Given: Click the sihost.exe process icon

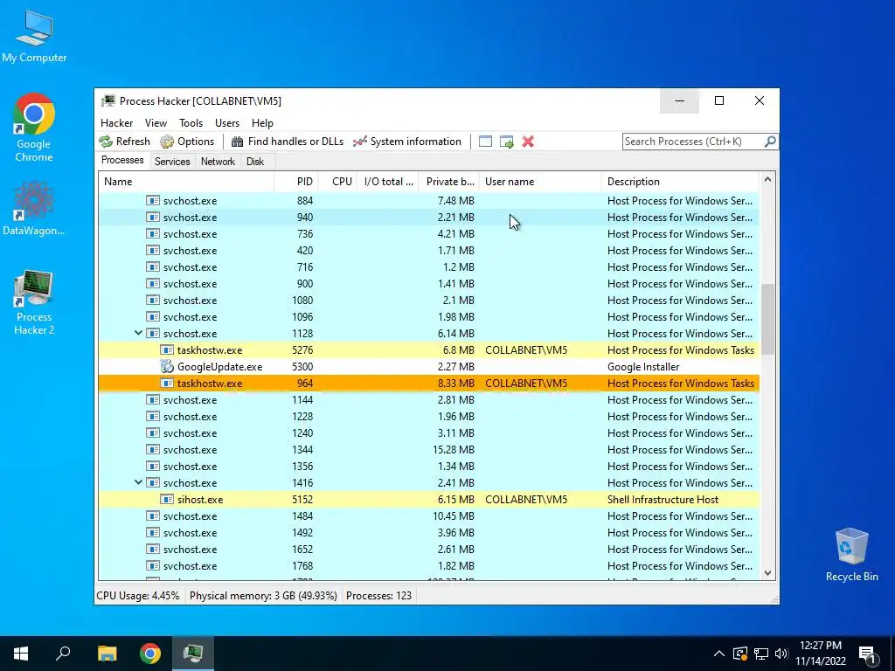Looking at the screenshot, I should point(167,499).
